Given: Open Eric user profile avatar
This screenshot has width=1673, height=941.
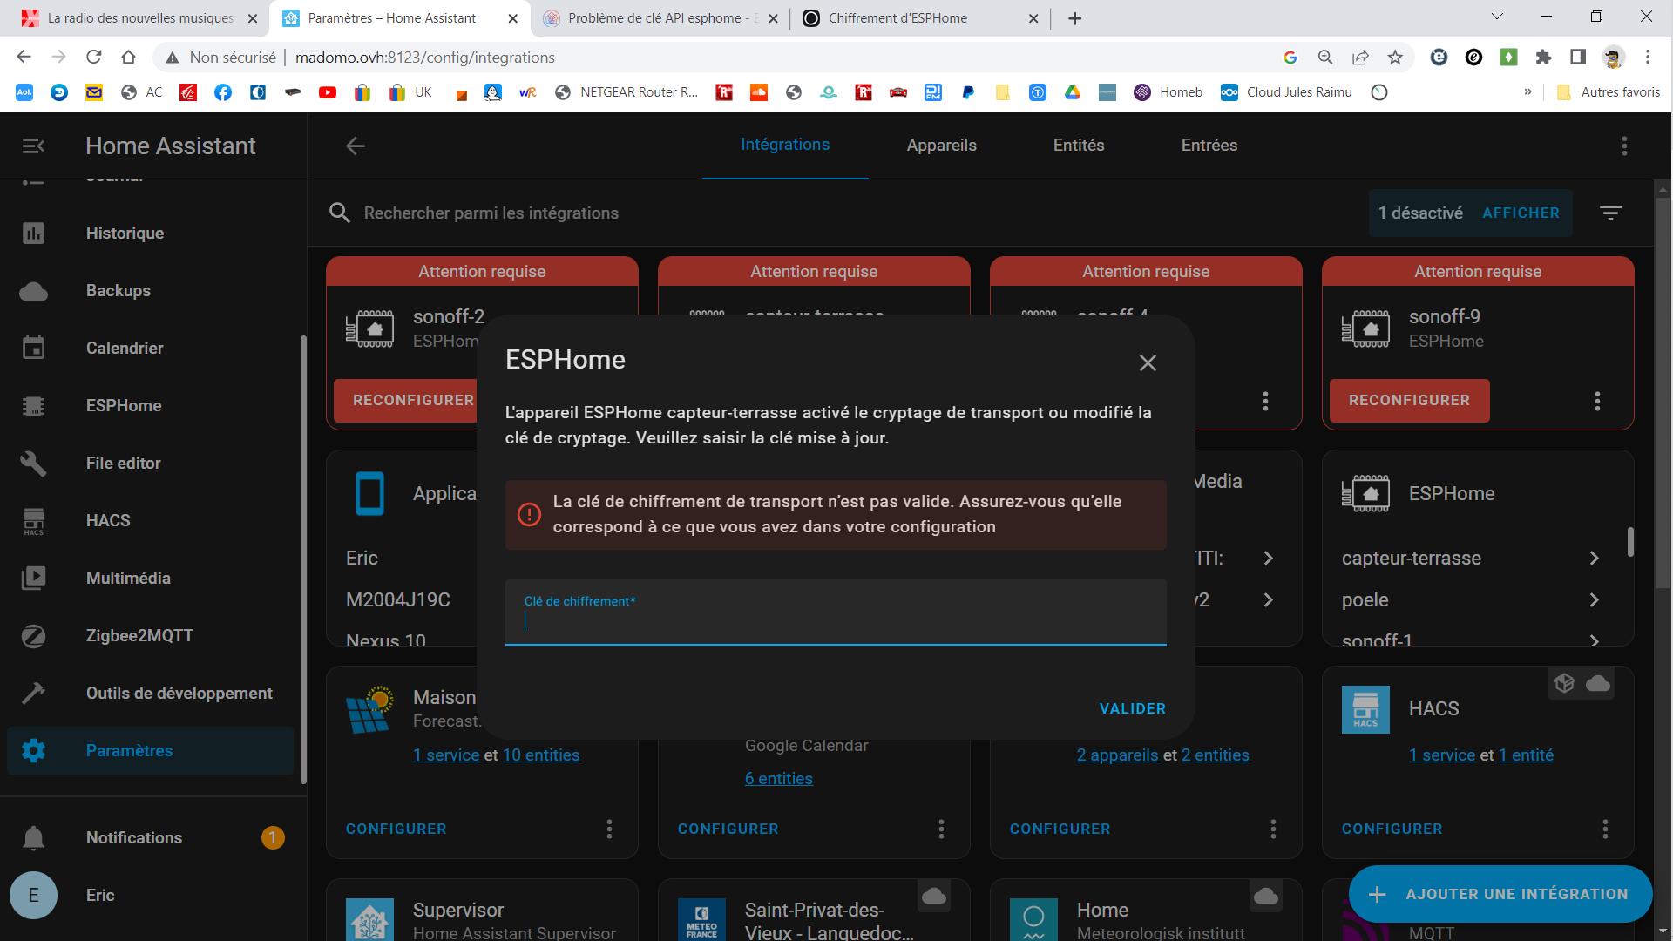Looking at the screenshot, I should (x=33, y=895).
